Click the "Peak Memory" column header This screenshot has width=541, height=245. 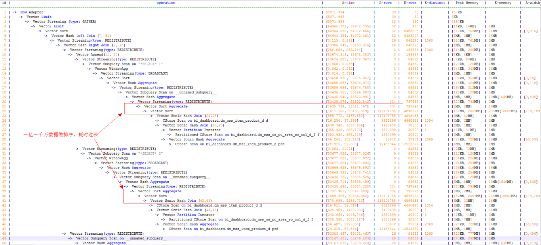(x=467, y=3)
